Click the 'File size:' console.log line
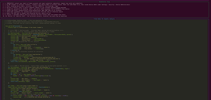Image resolution: width=211 pixels, height=100 pixels. click(31, 47)
